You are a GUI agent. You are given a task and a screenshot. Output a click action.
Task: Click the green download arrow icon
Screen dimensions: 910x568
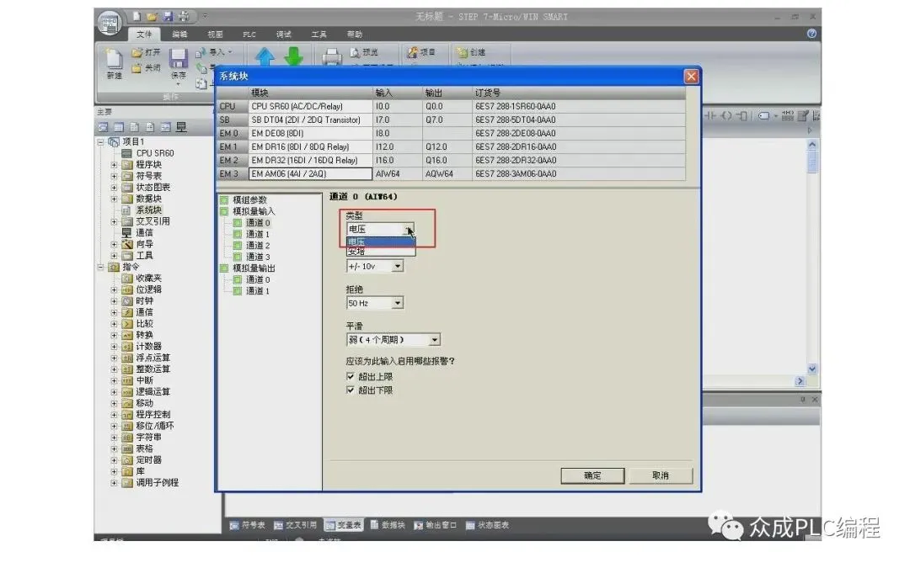[294, 57]
